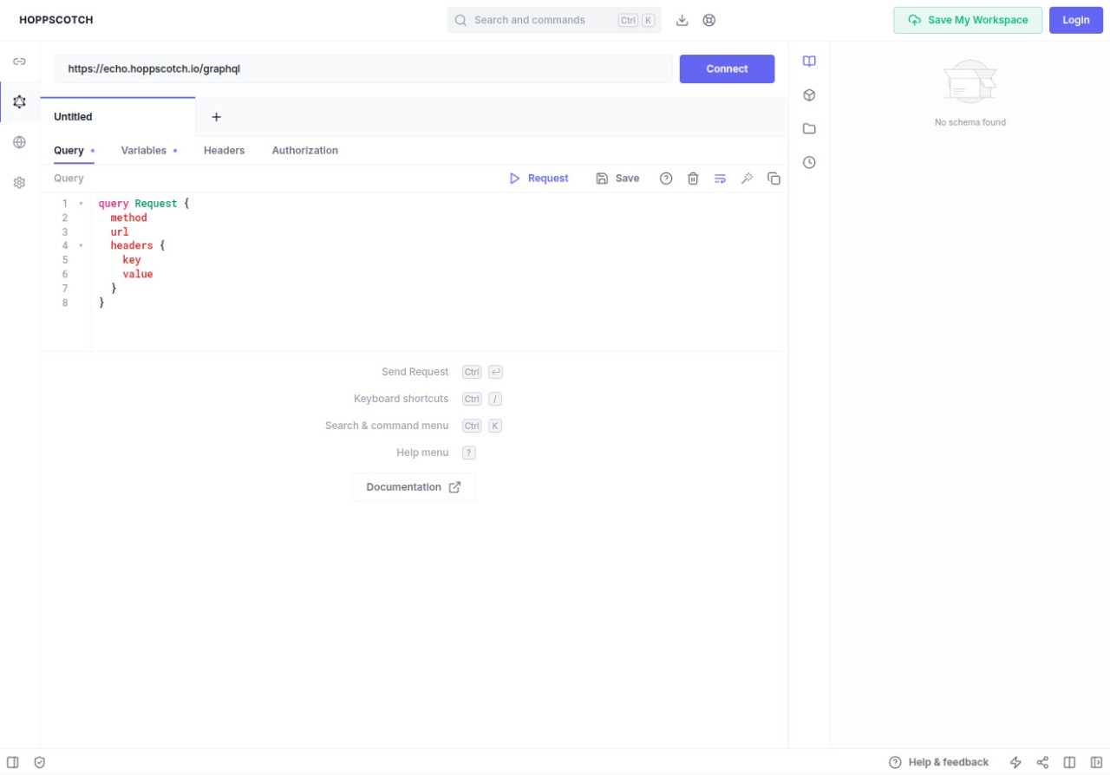Open the Collections folder panel
Image resolution: width=1110 pixels, height=775 pixels.
coord(809,128)
